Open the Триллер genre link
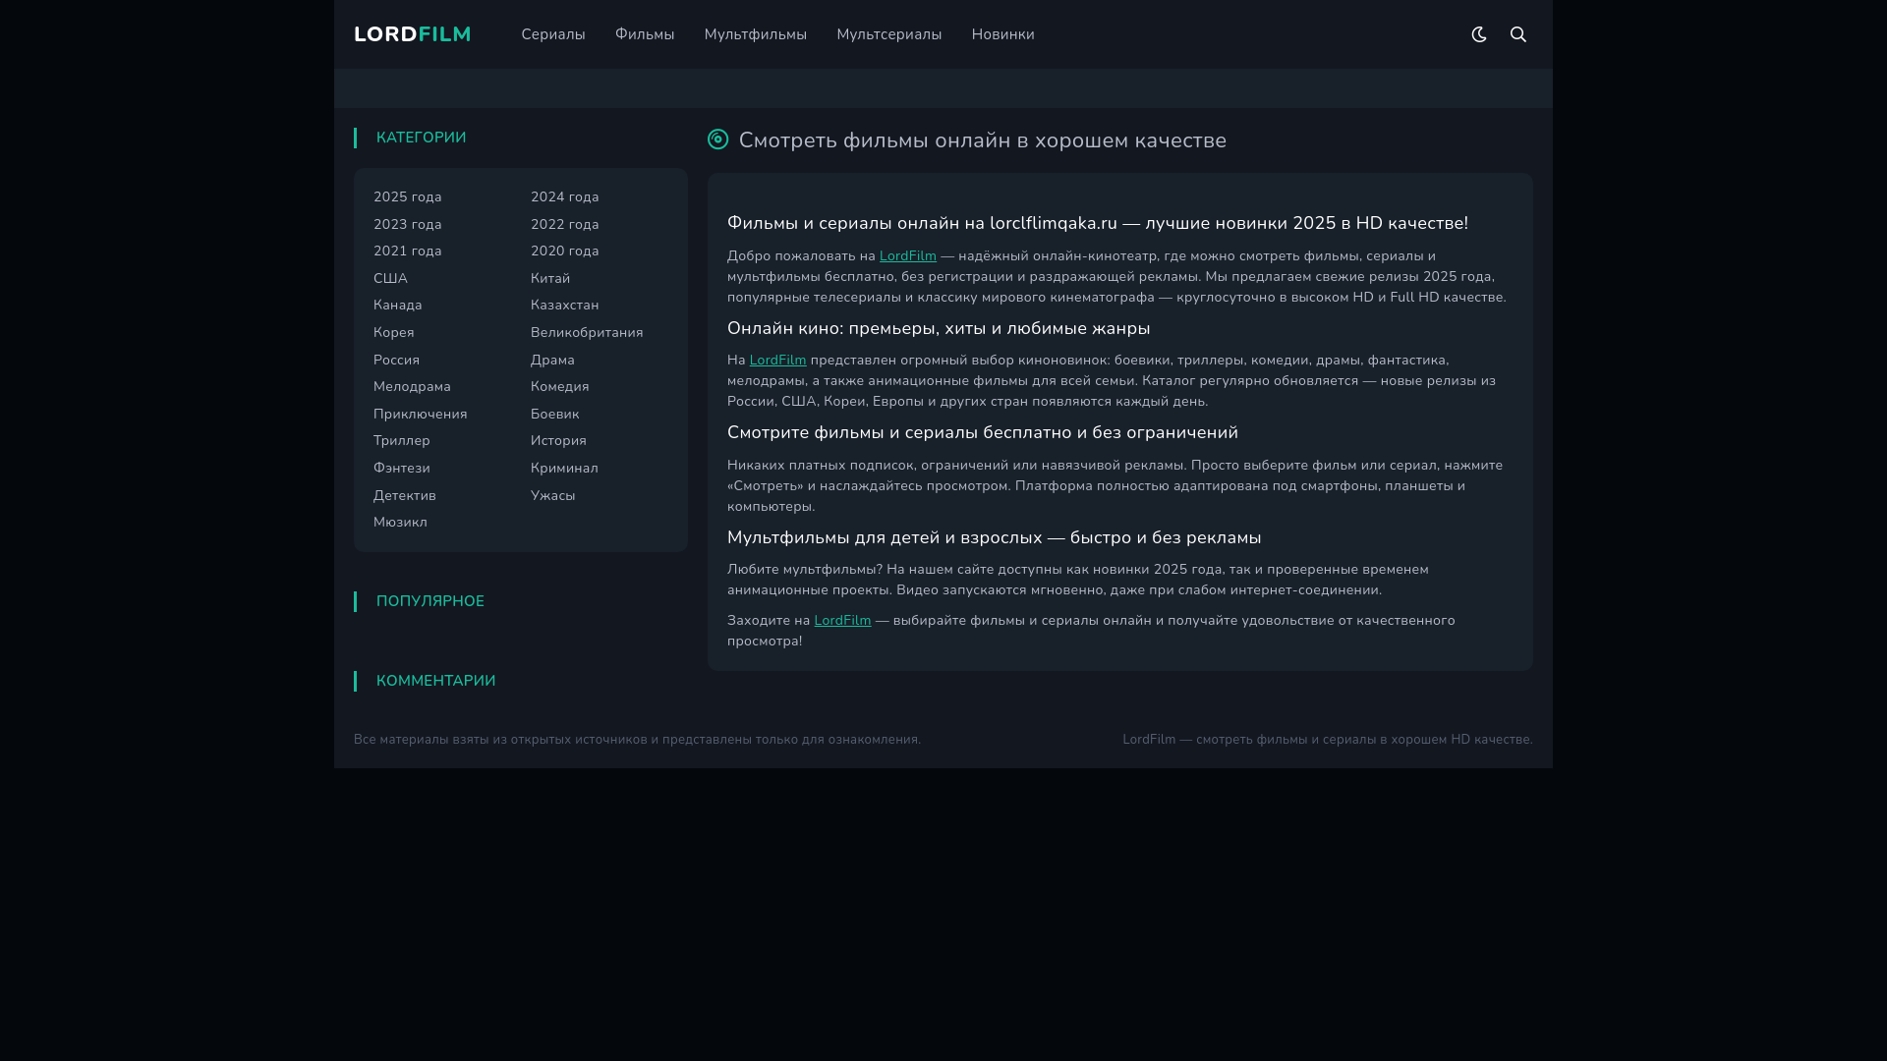The height and width of the screenshot is (1061, 1887). [x=401, y=441]
